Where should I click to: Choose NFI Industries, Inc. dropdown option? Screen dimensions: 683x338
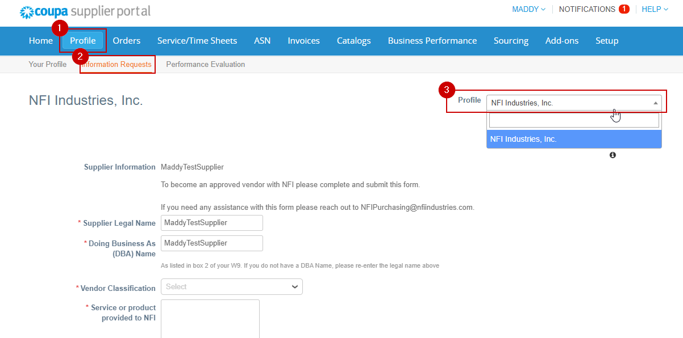[x=574, y=139]
